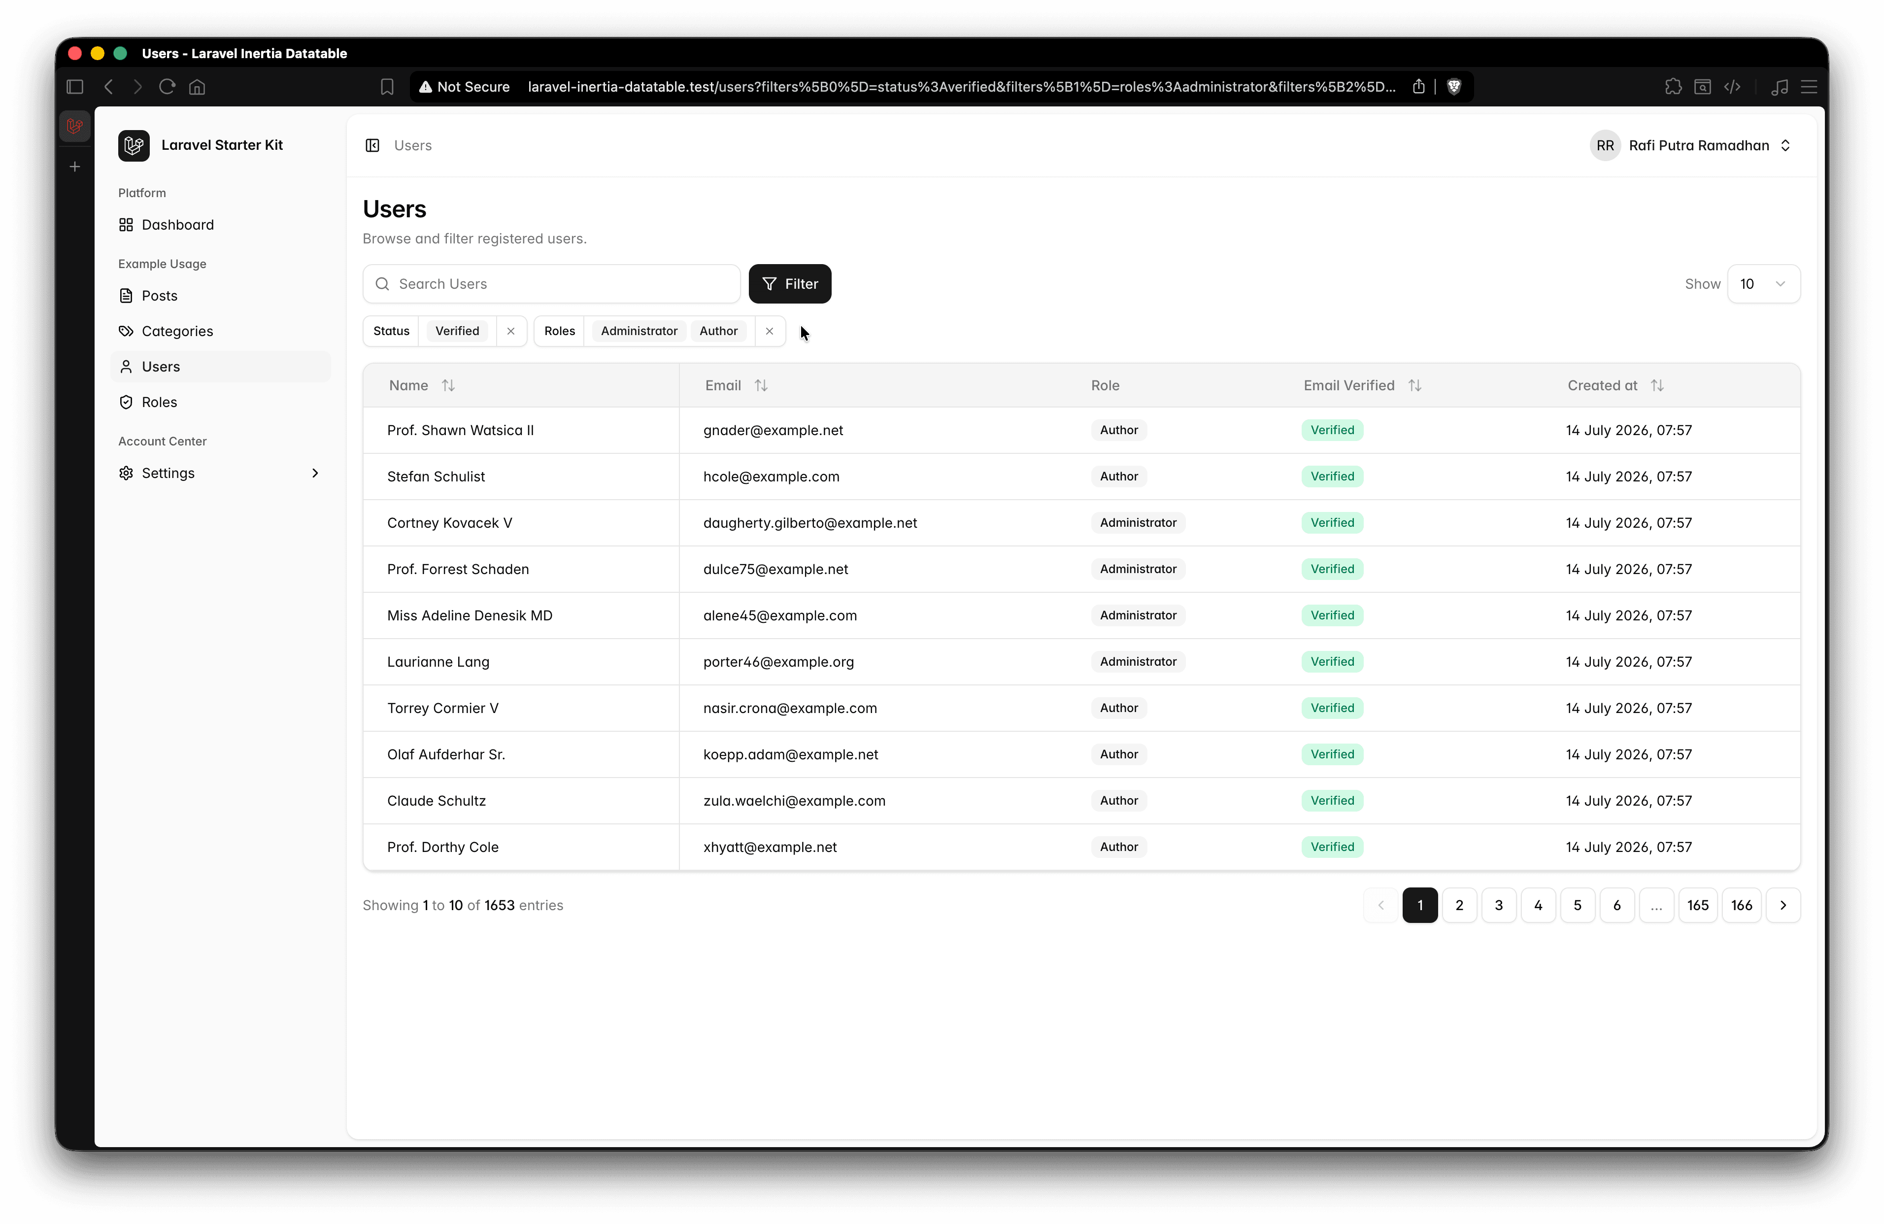Open the Filter button
The width and height of the screenshot is (1884, 1224).
pos(790,283)
